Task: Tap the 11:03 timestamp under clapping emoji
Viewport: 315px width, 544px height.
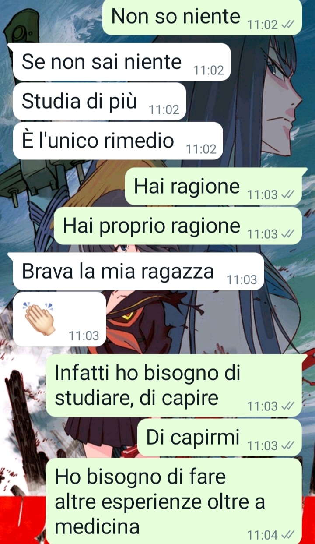Action: tap(84, 336)
